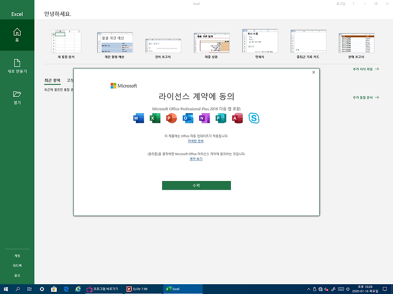The width and height of the screenshot is (393, 294).
Task: Click the Access app icon in dialog
Action: click(237, 118)
